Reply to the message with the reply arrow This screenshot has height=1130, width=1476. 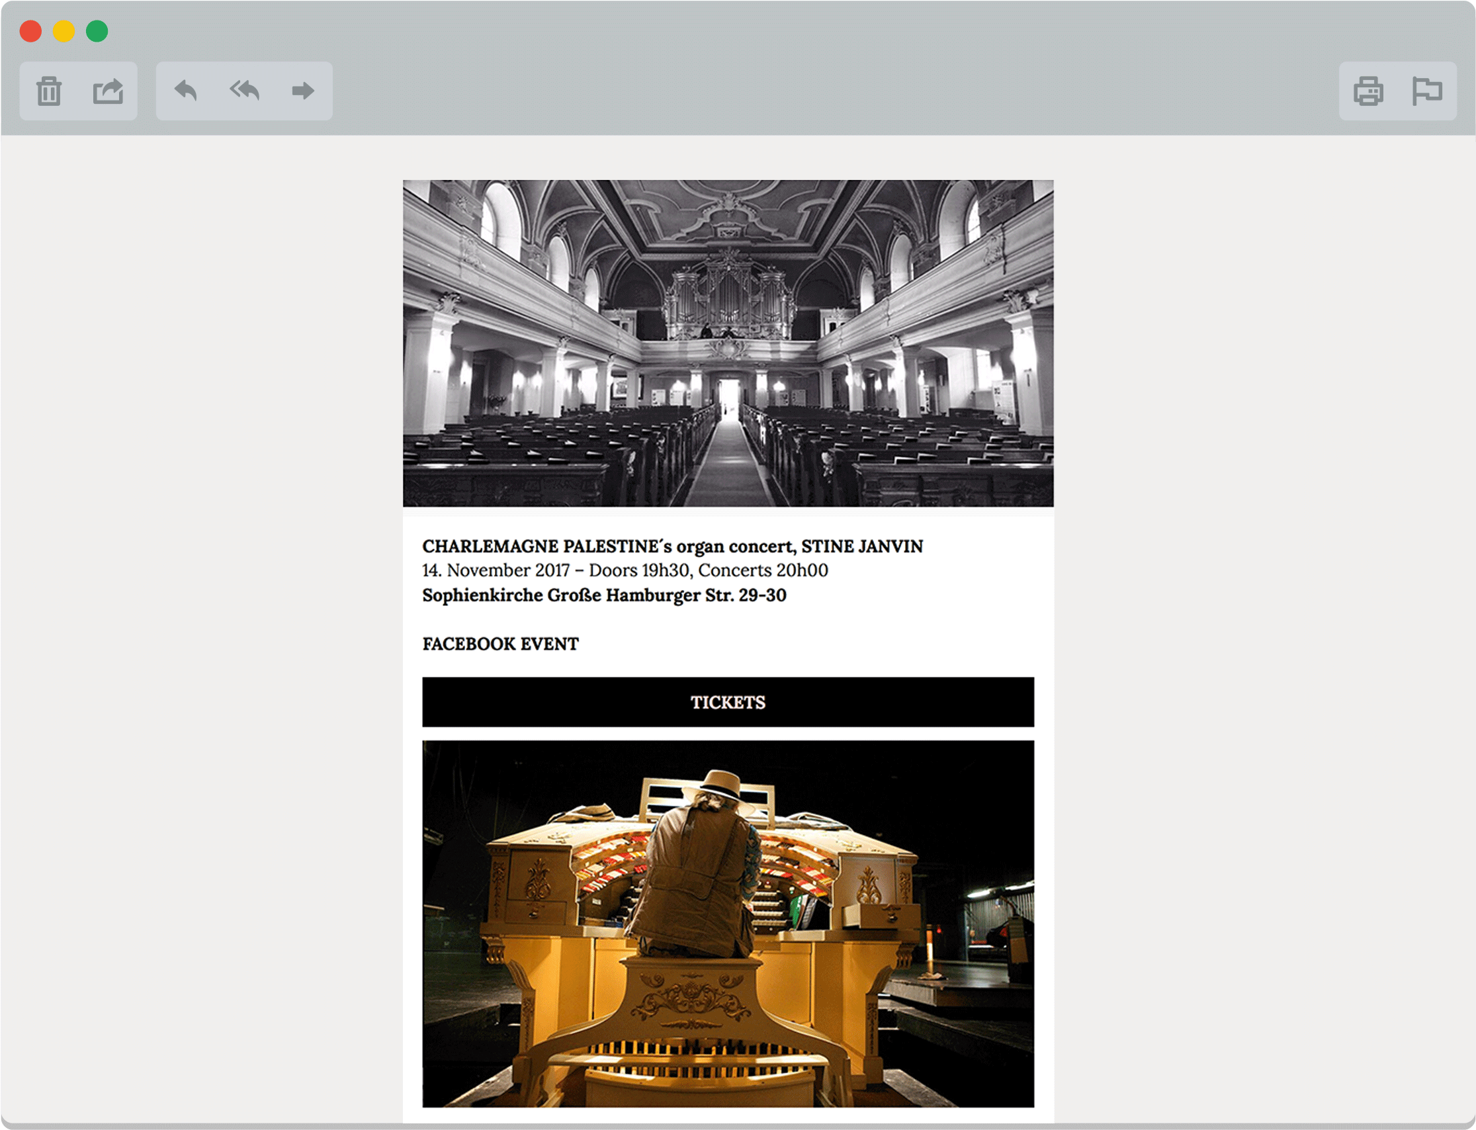[187, 90]
